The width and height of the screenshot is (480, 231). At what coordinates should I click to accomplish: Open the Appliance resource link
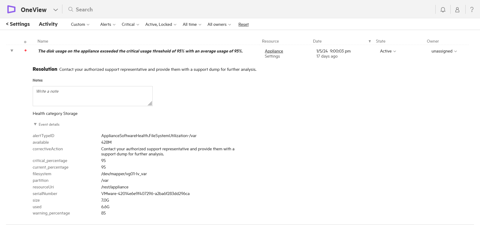click(274, 51)
